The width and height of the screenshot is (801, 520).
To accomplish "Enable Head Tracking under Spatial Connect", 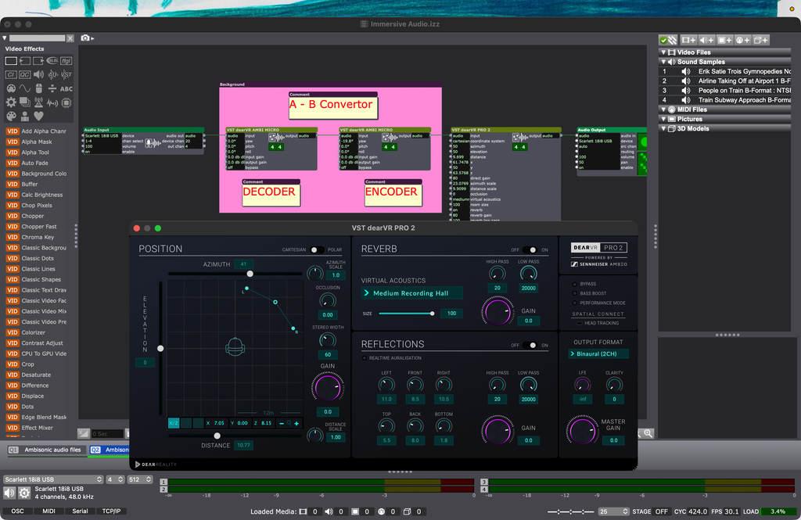I will [x=580, y=324].
